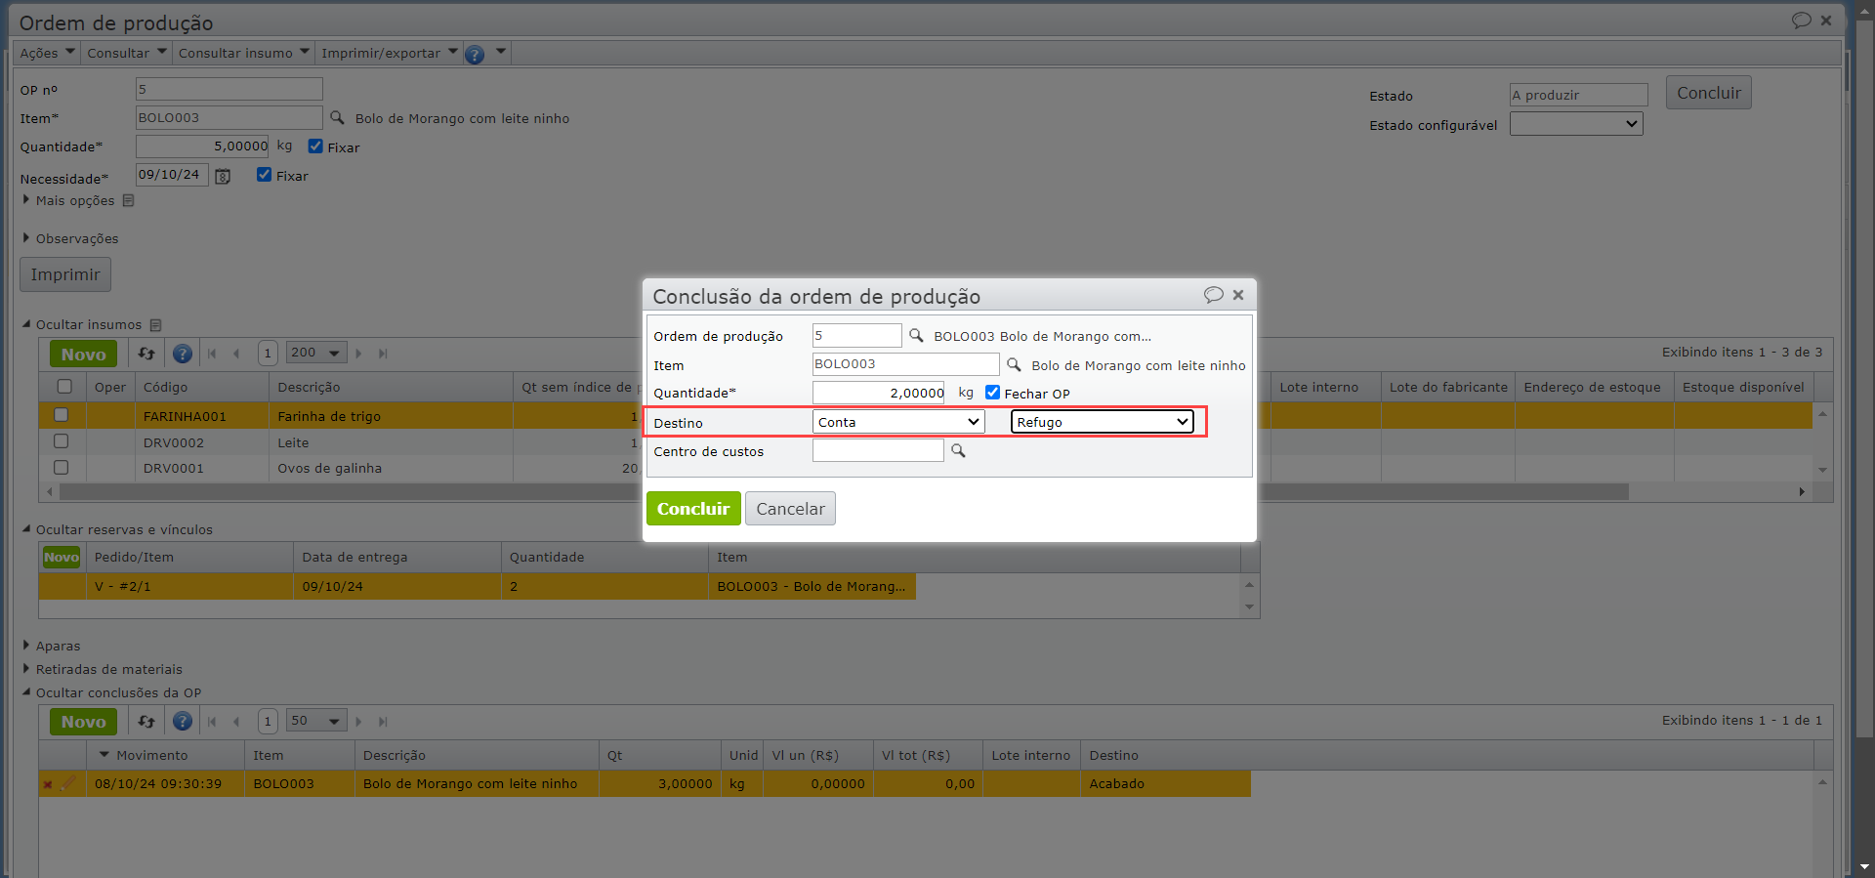Click the Concluir button next to Estado
This screenshot has height=878, width=1875.
click(1708, 93)
